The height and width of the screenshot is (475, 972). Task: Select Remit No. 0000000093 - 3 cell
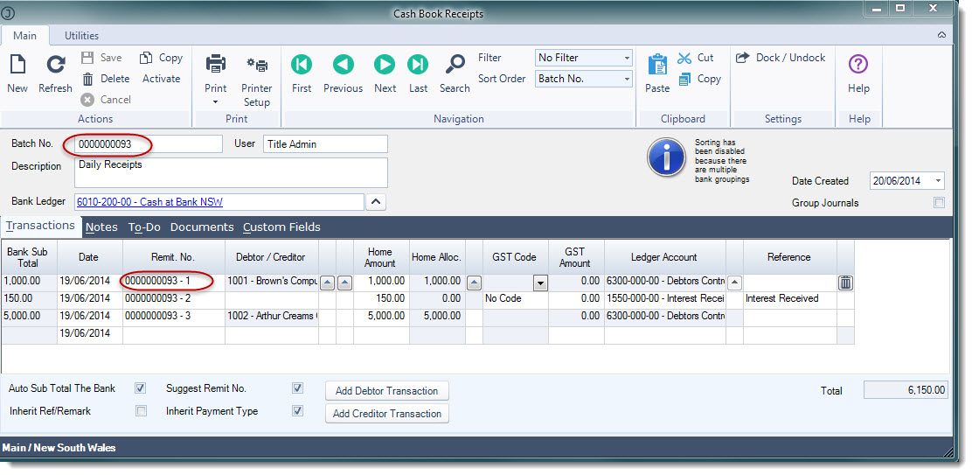click(x=174, y=316)
